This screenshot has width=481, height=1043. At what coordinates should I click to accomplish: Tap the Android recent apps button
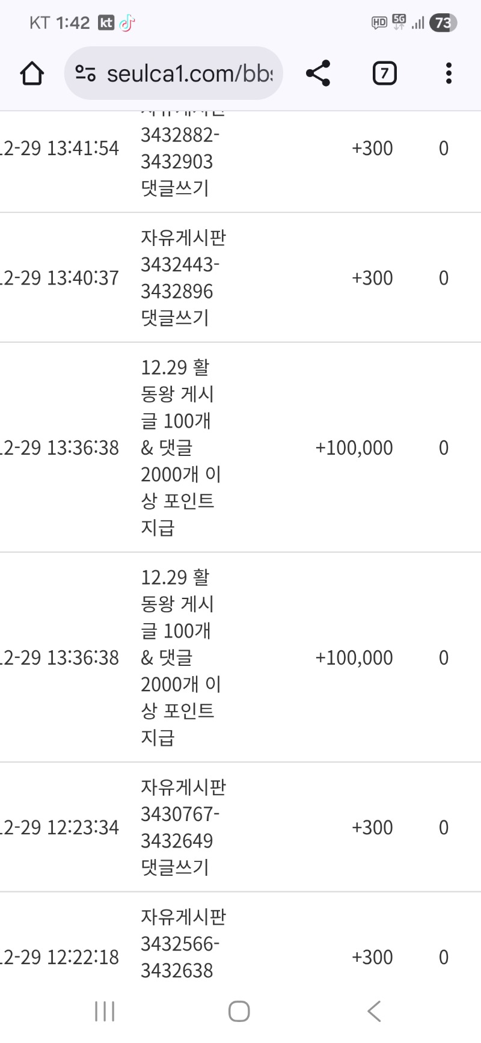[105, 1011]
